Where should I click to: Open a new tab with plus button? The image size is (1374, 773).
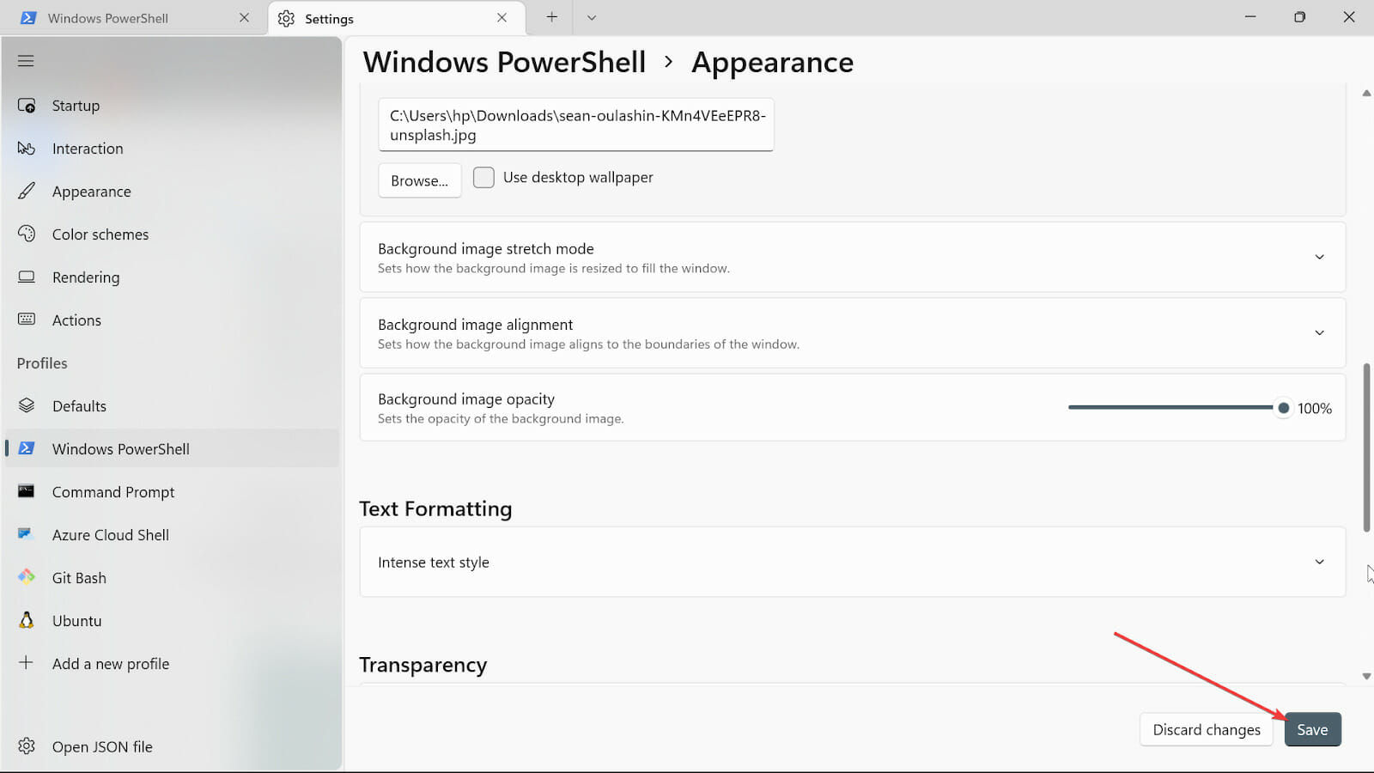pos(551,17)
